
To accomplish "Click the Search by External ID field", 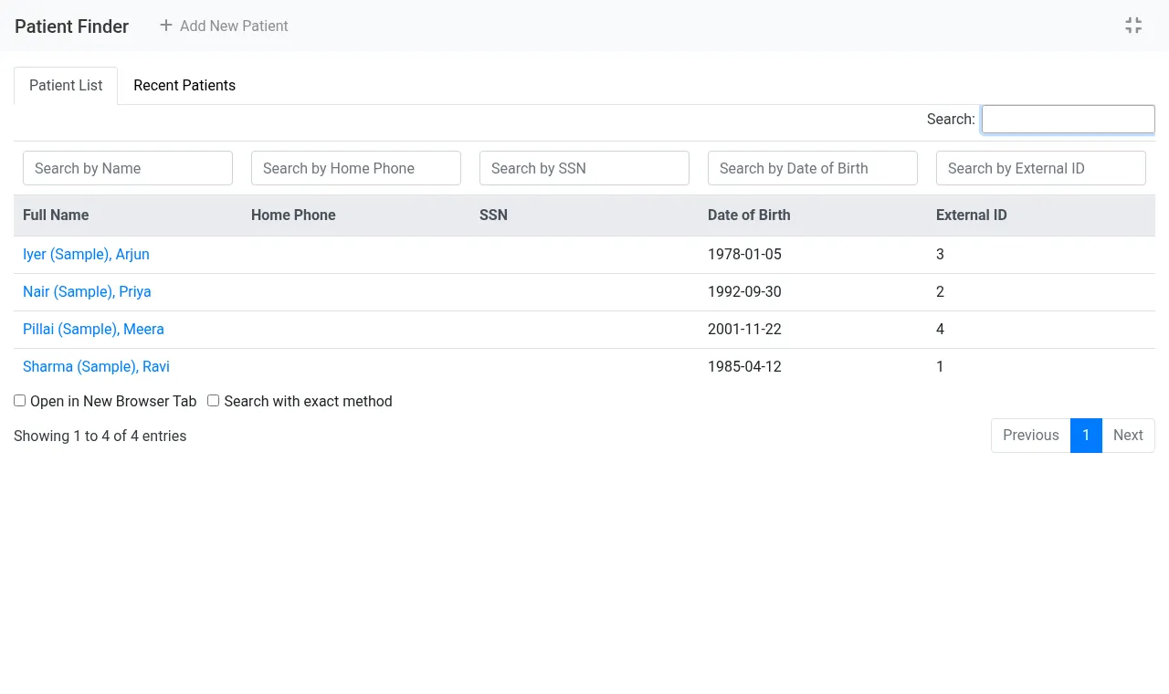I will click(1041, 168).
